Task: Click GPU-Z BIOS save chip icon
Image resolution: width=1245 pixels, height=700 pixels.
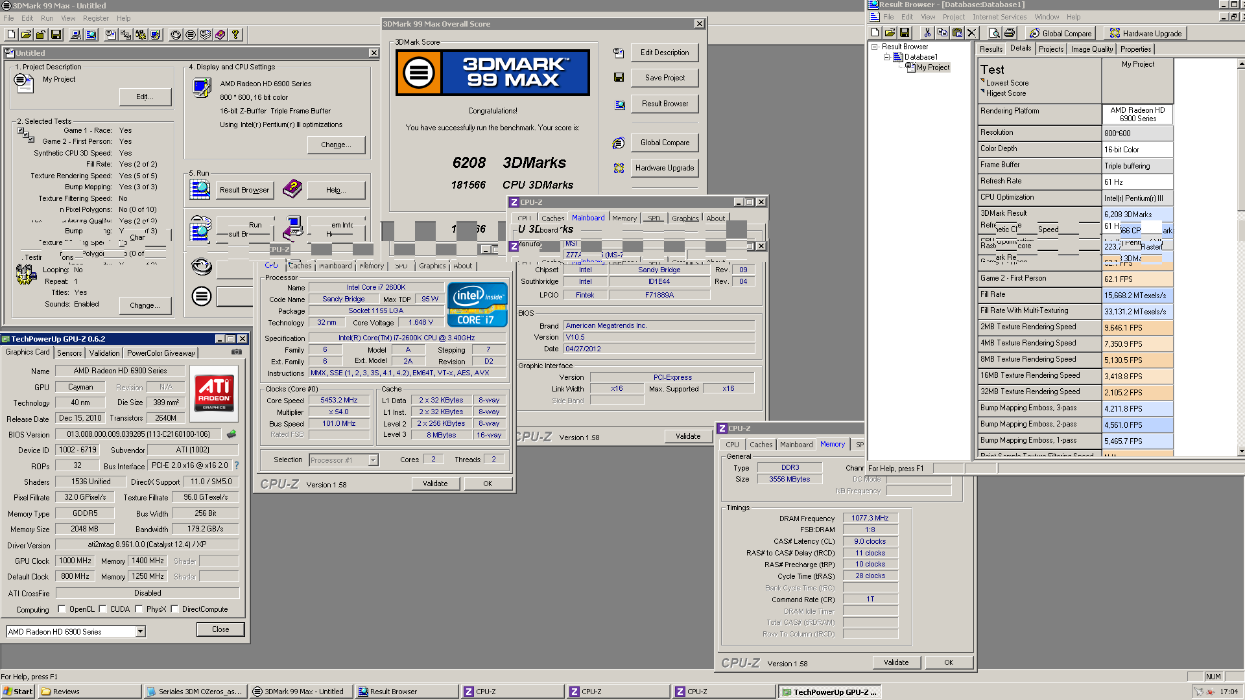Action: (x=231, y=434)
